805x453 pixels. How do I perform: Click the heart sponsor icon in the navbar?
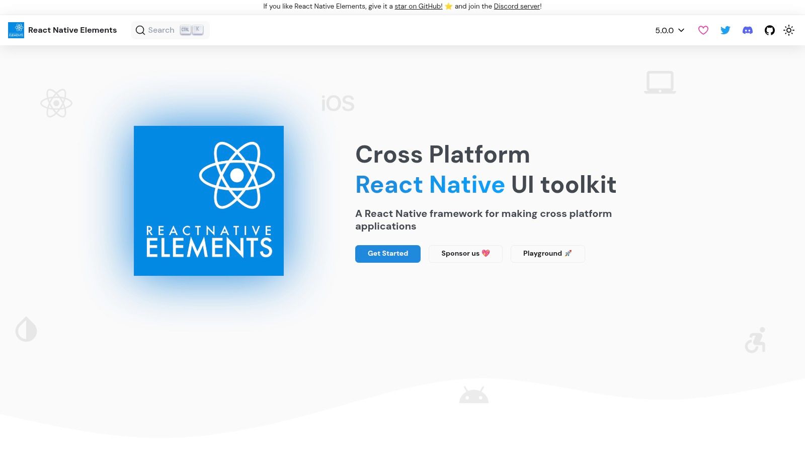(703, 30)
